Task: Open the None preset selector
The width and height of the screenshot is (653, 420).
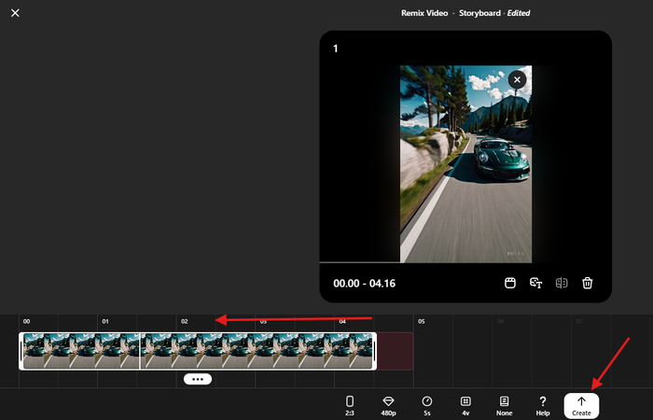Action: tap(504, 405)
